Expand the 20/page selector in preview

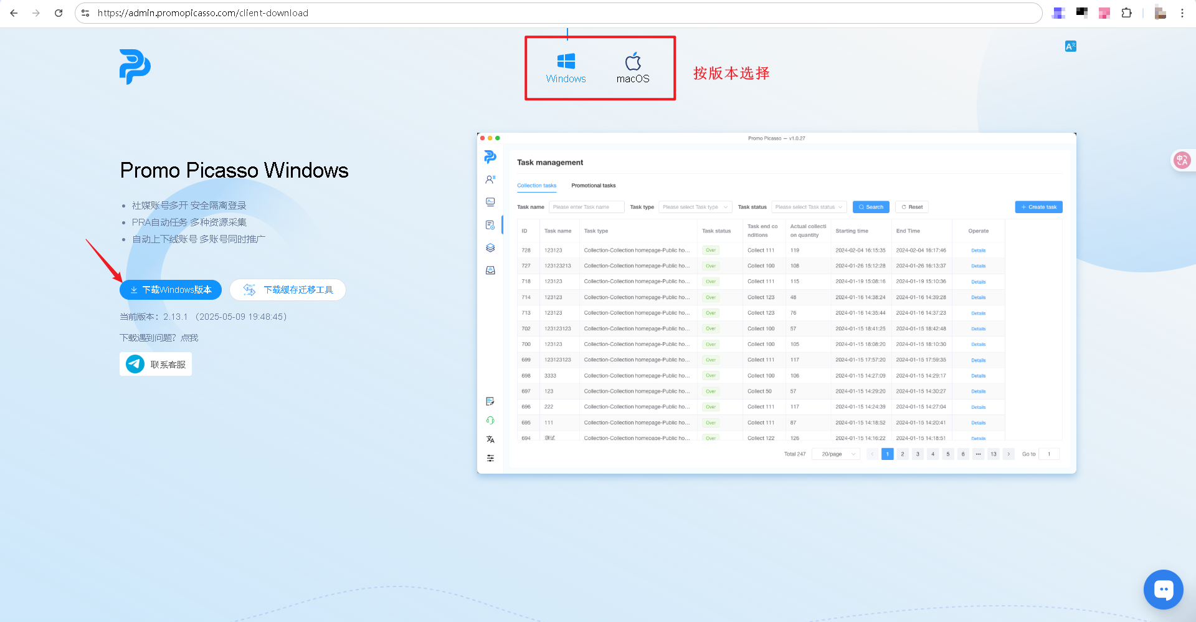pyautogui.click(x=836, y=454)
